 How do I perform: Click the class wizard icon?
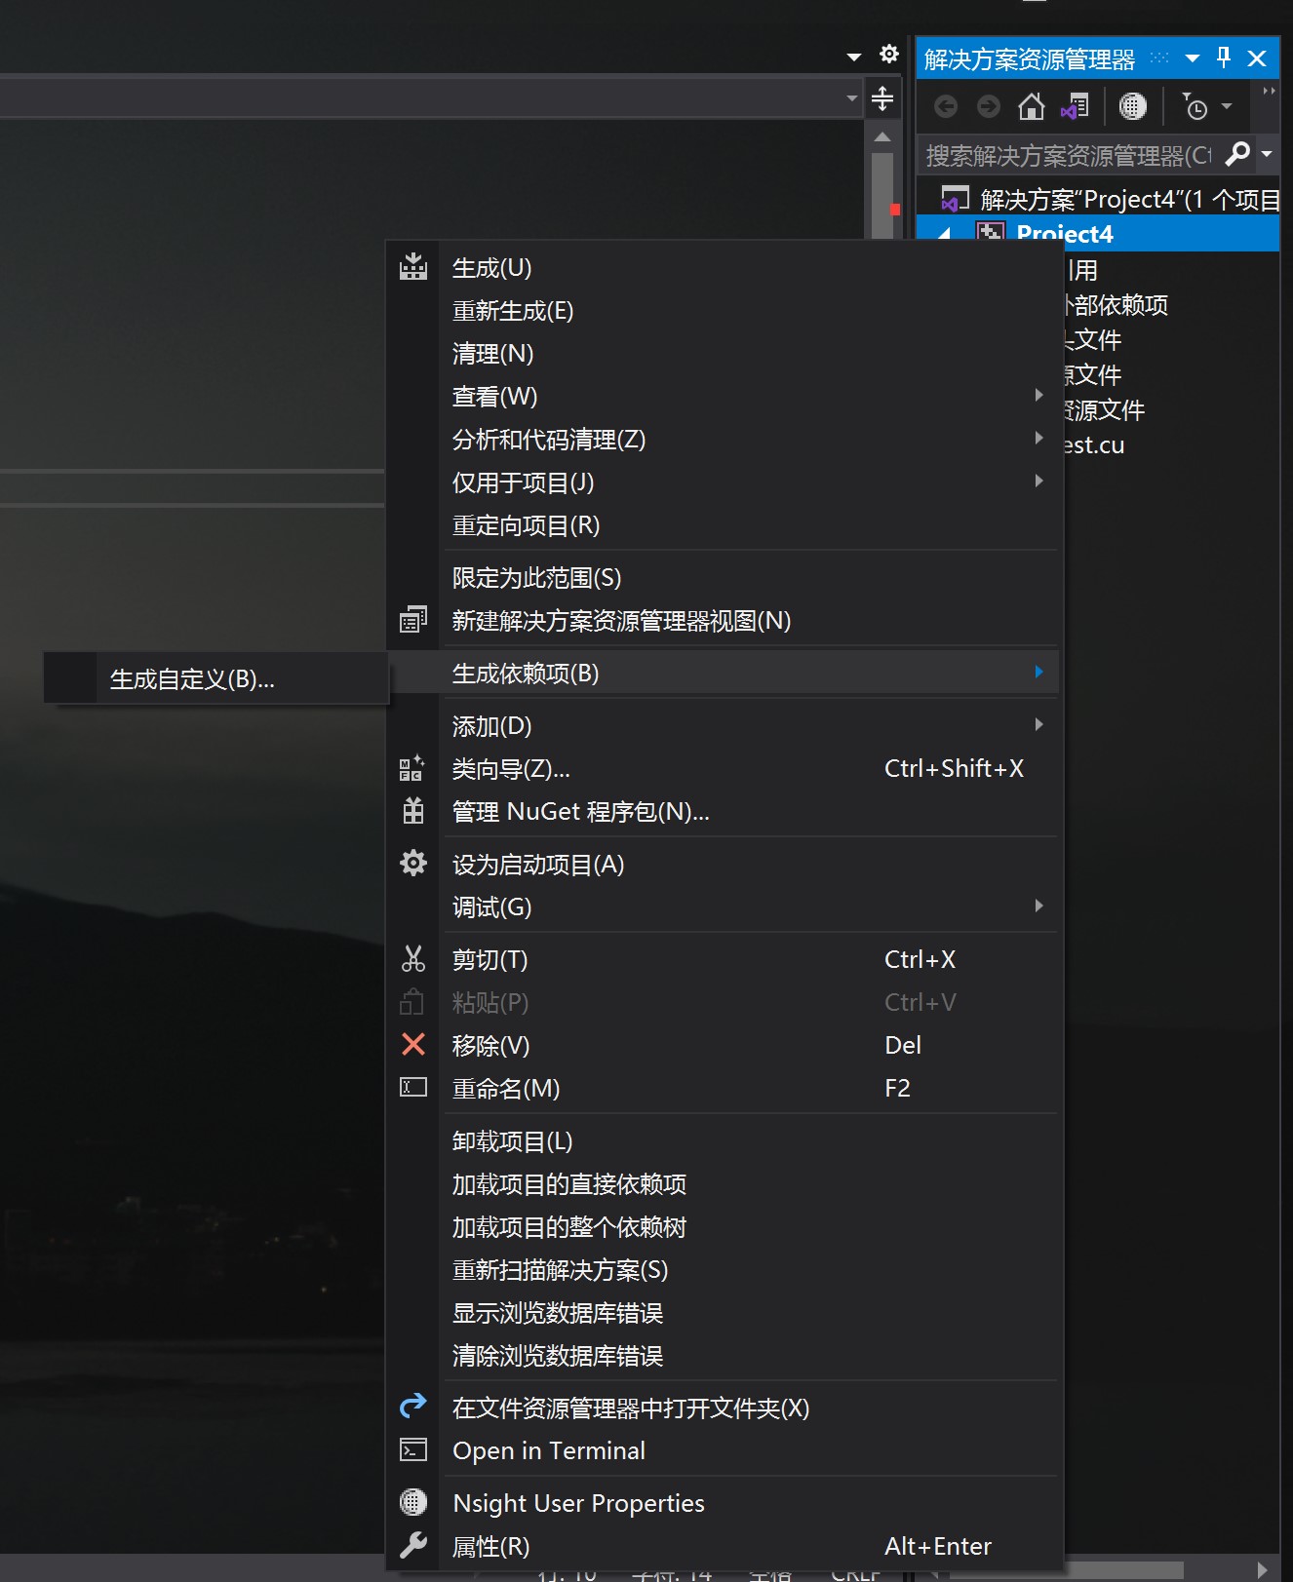coord(411,768)
